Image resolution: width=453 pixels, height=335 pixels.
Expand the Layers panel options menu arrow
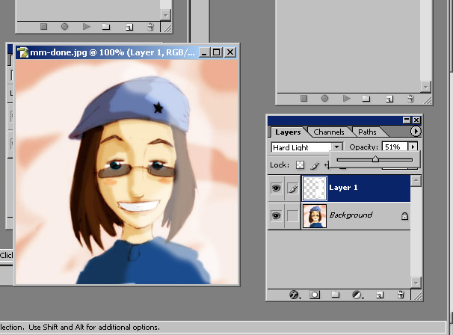416,132
